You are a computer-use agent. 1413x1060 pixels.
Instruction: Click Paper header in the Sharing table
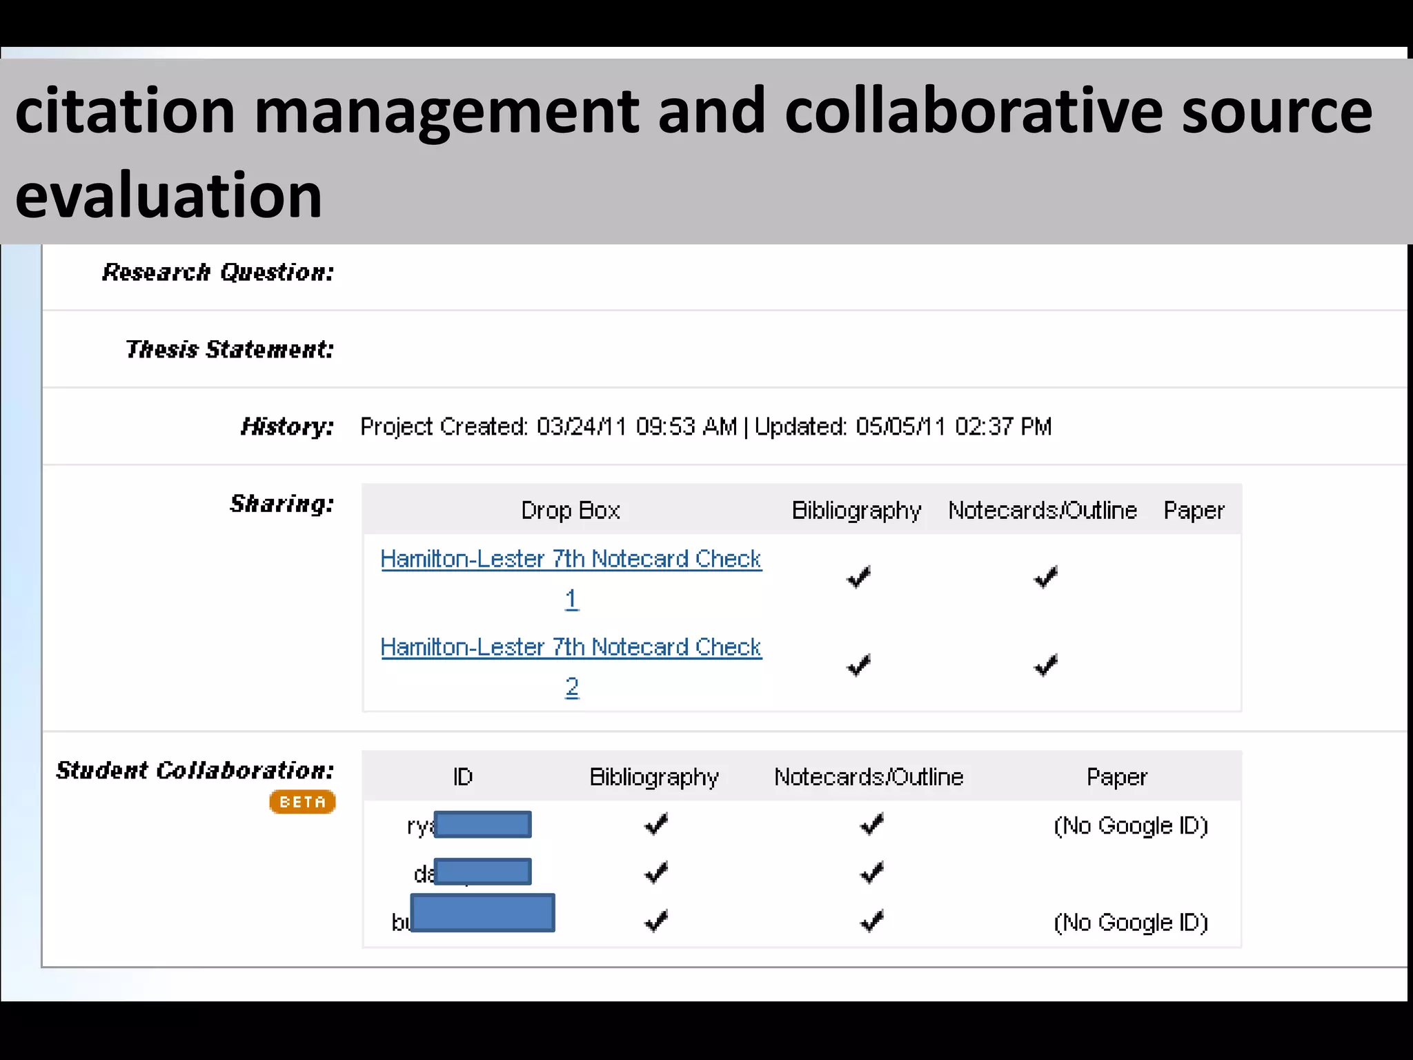1194,511
